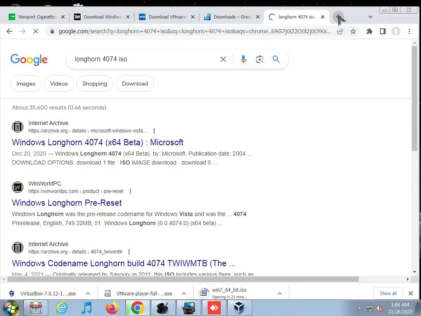Open VirtualBox-7.0.12 exe download item

pyautogui.click(x=44, y=293)
